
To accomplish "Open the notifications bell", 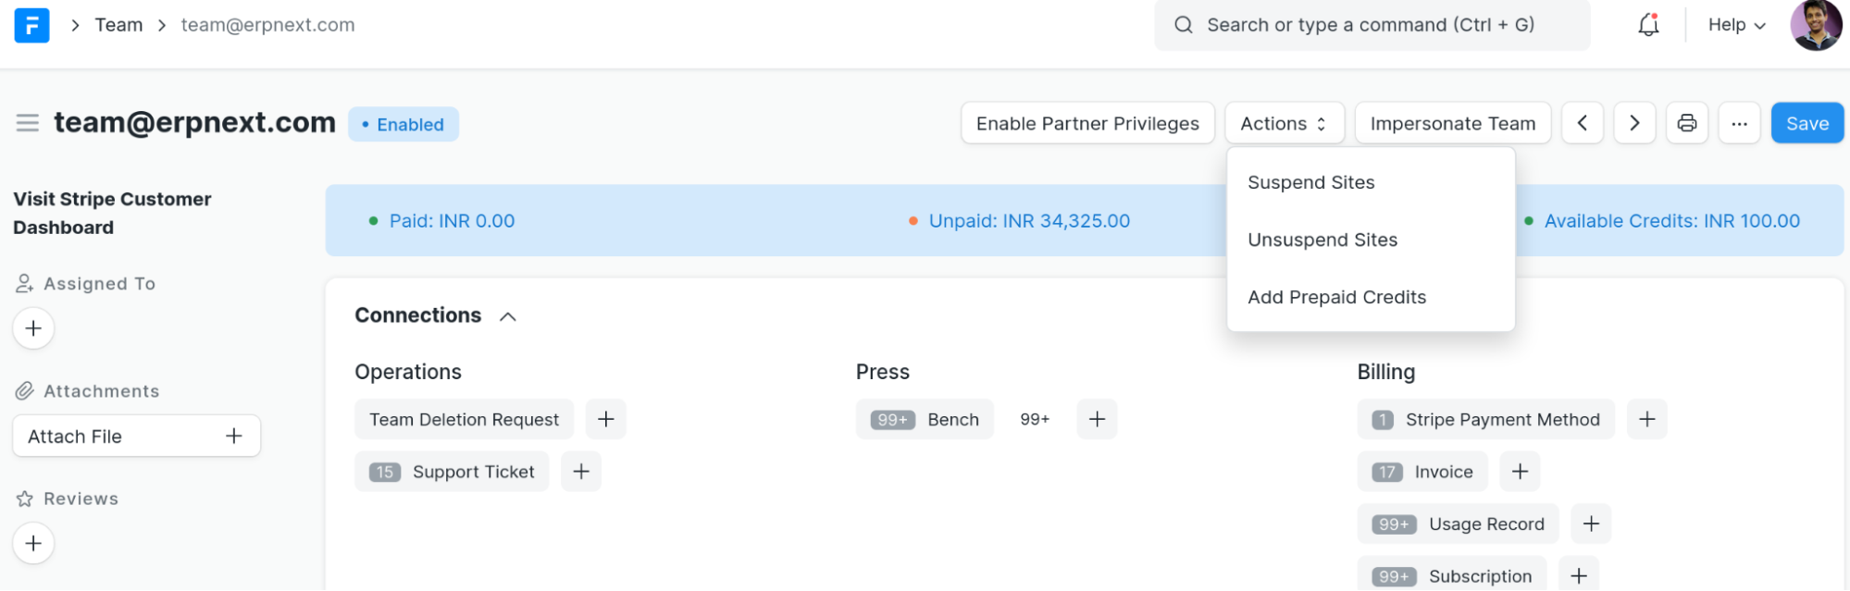I will click(x=1648, y=25).
